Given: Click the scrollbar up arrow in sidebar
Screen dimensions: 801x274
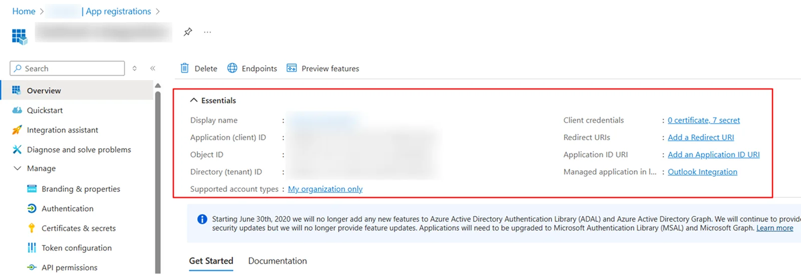Looking at the screenshot, I should (x=158, y=86).
